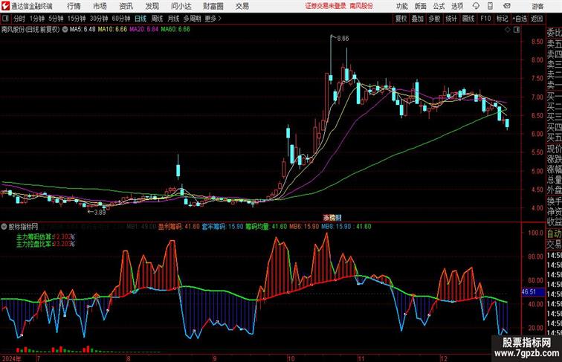
Task: Open the 选项 menu
Action: click(457, 6)
